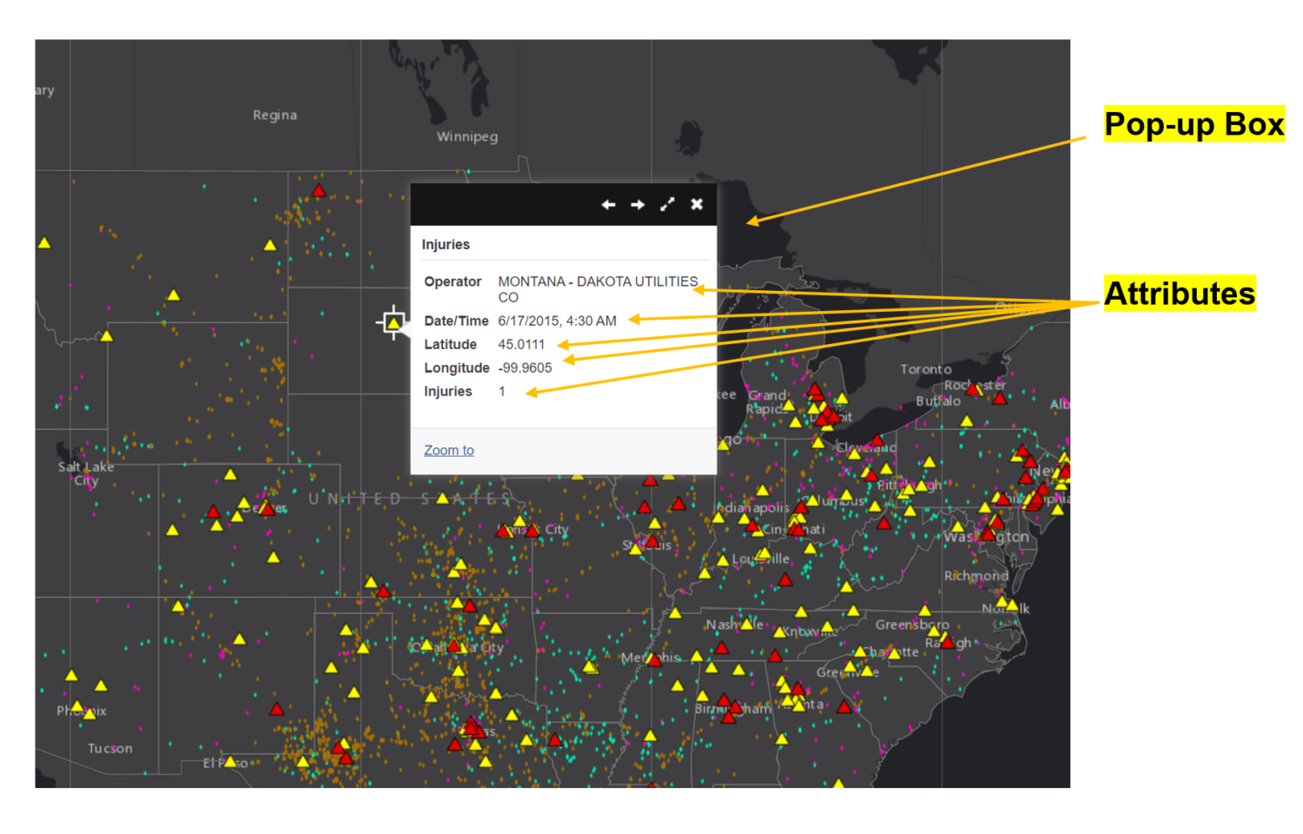The width and height of the screenshot is (1303, 834).
Task: Click the Date/Time value 6/17/2015, 4:30 AM
Action: pyautogui.click(x=557, y=321)
